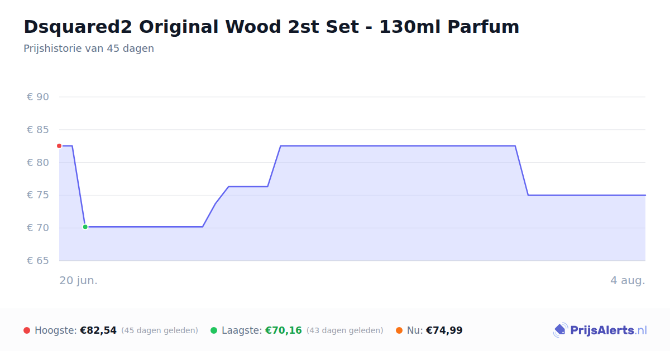Image resolution: width=670 pixels, height=351 pixels.
Task: Click the 43 dagen geleden note
Action: coord(345,330)
